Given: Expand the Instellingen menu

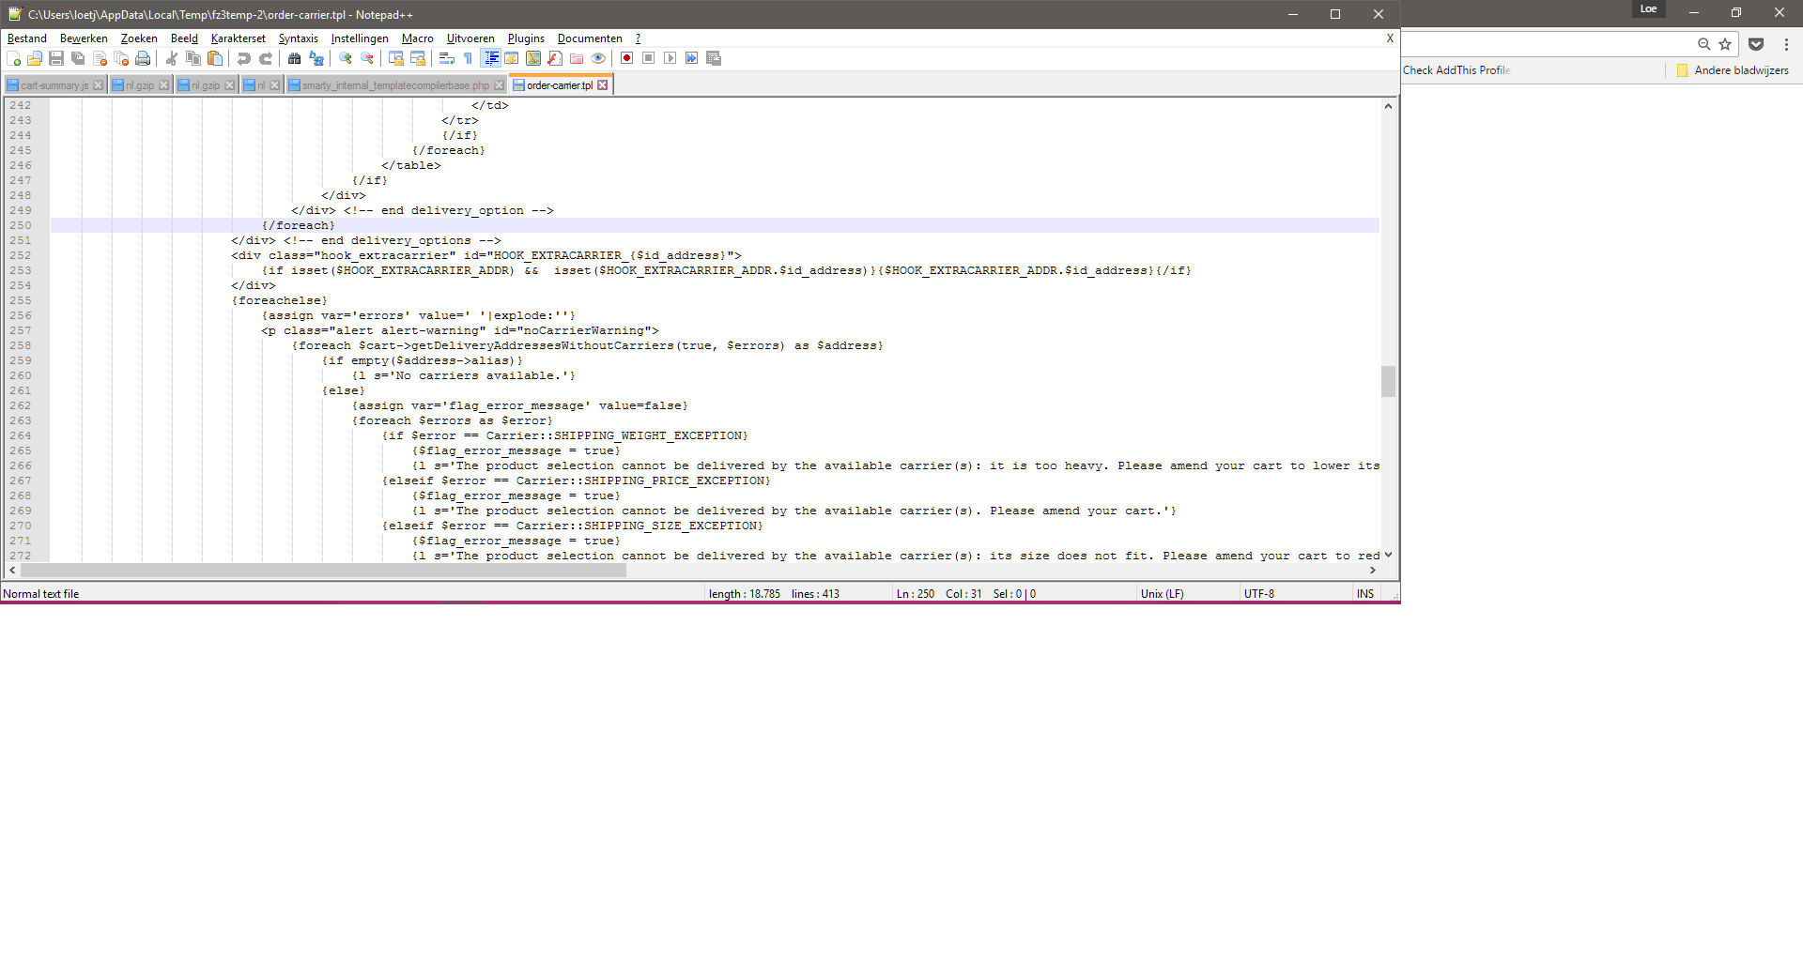Looking at the screenshot, I should coord(360,38).
